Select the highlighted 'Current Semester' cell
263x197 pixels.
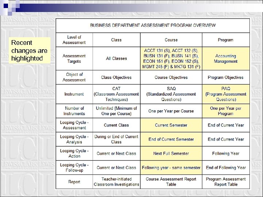(171, 125)
